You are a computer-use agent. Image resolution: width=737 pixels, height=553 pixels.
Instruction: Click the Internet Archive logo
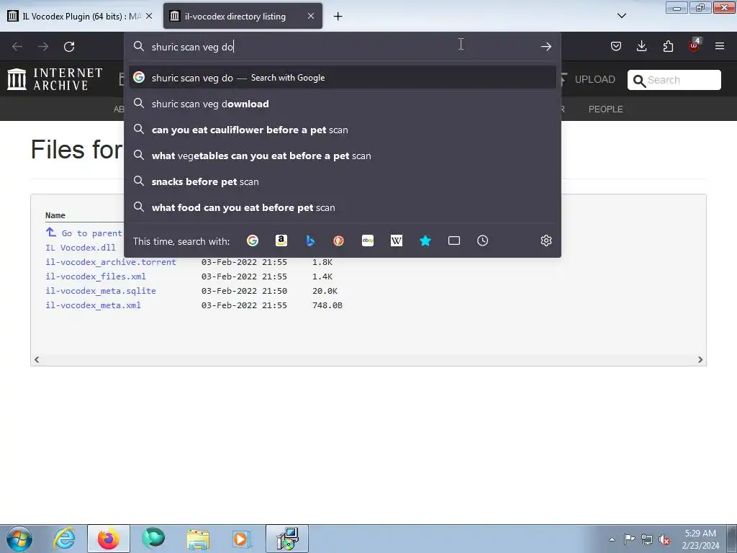[x=55, y=79]
